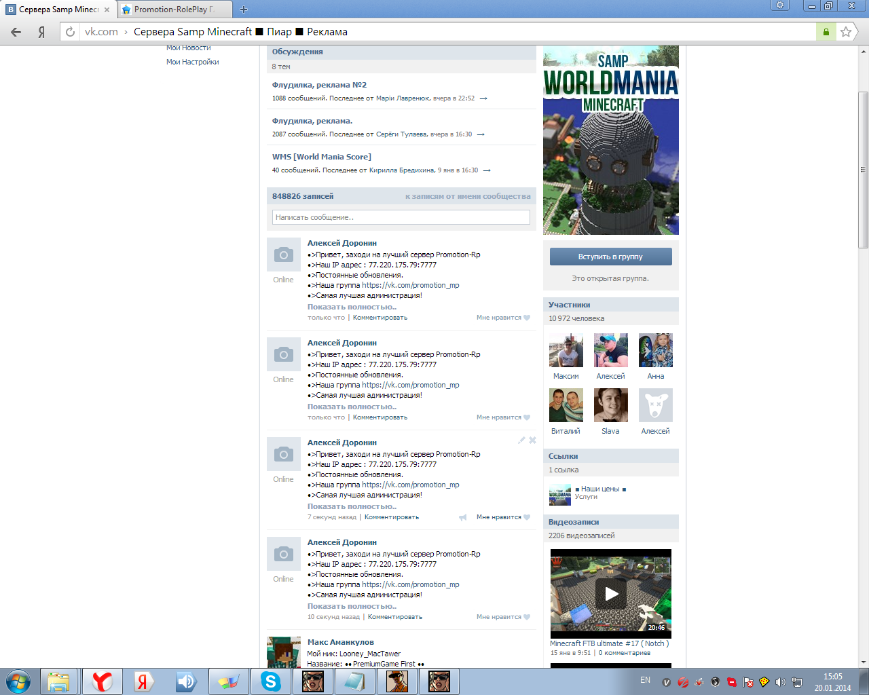869x695 pixels.
Task: Open Алексей's default dog avatar
Action: [x=656, y=405]
